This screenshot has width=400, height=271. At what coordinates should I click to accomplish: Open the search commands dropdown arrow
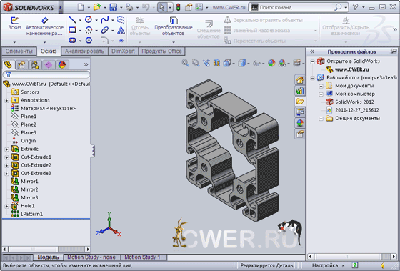346,8
